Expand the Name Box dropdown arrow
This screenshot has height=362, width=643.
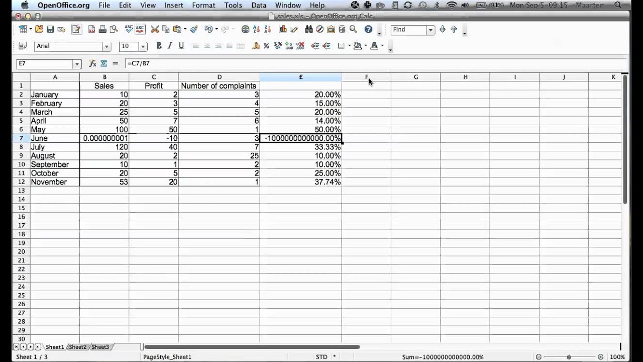77,64
